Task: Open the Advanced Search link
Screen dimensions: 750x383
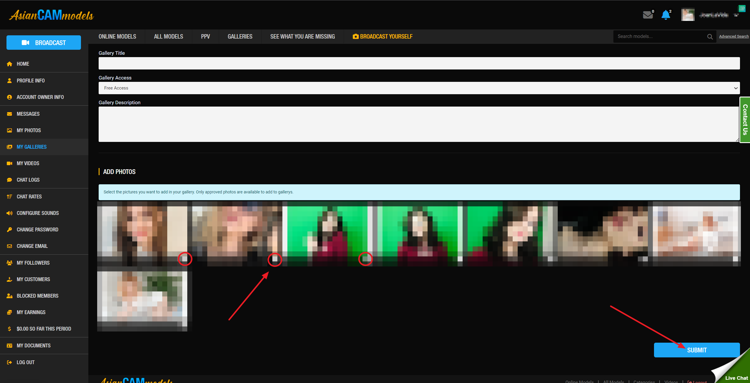Action: [734, 37]
